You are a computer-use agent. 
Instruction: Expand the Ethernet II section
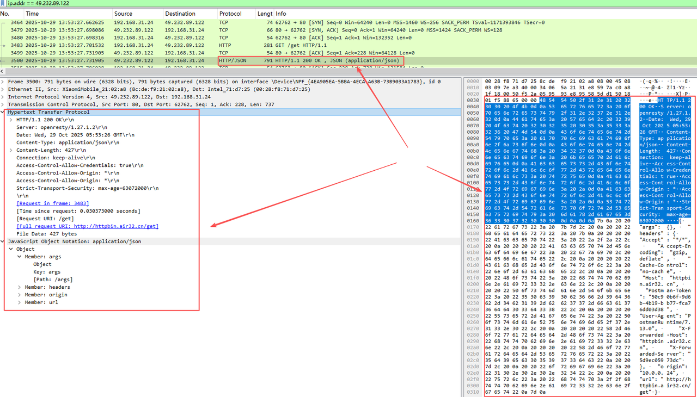click(x=4, y=89)
